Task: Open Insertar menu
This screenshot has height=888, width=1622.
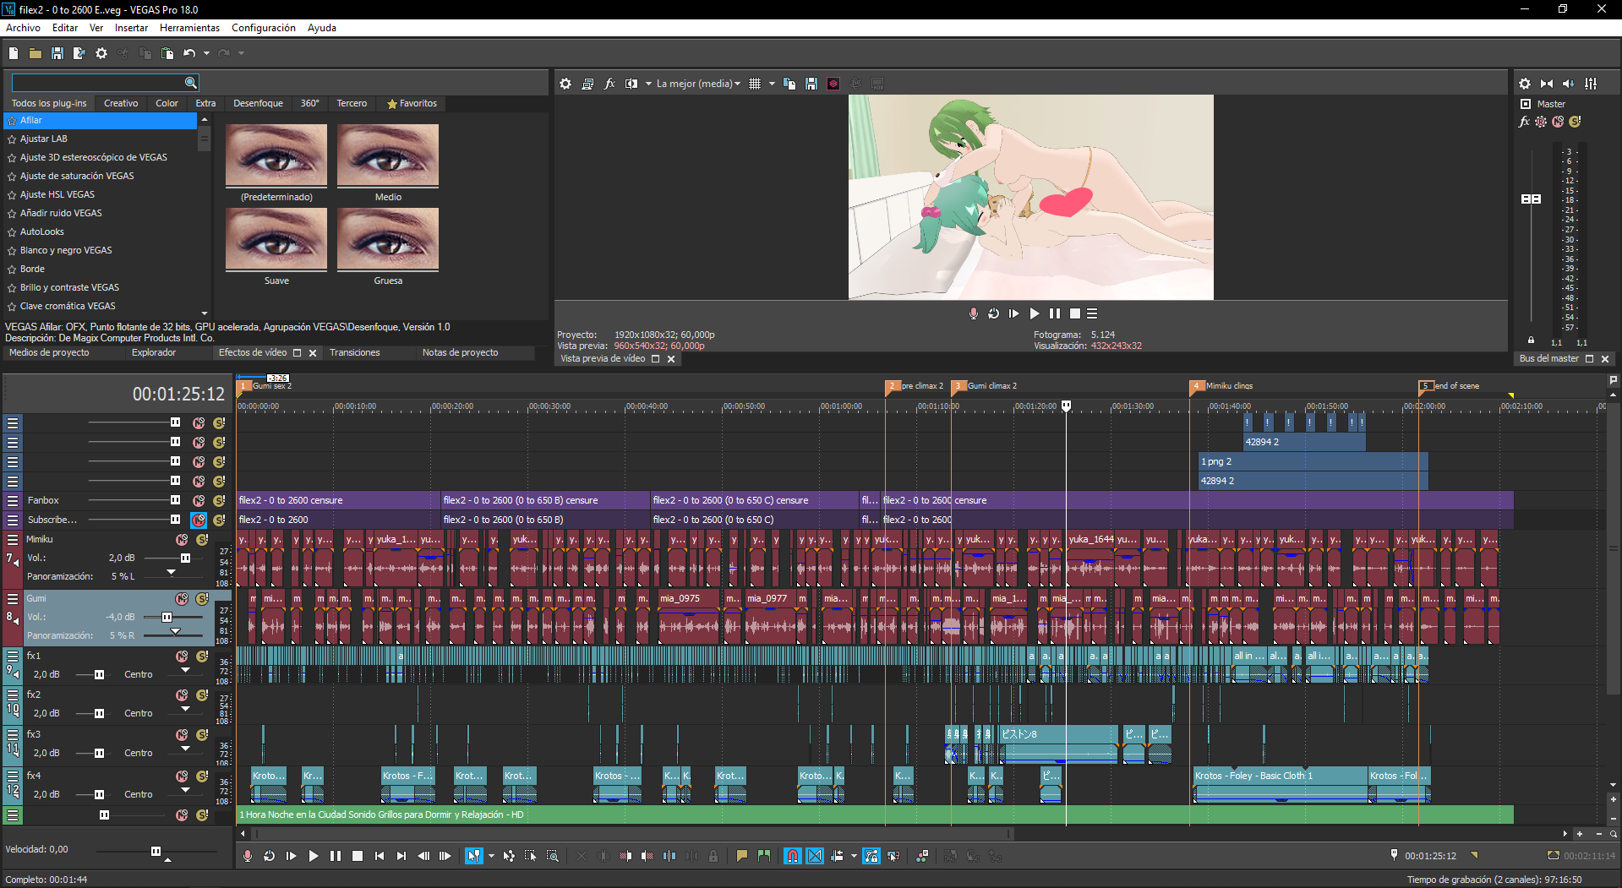Action: click(131, 28)
